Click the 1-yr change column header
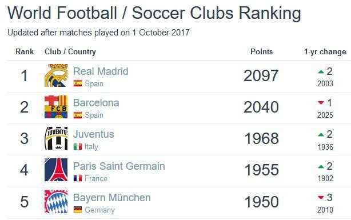The image size is (351, 220). point(325,51)
